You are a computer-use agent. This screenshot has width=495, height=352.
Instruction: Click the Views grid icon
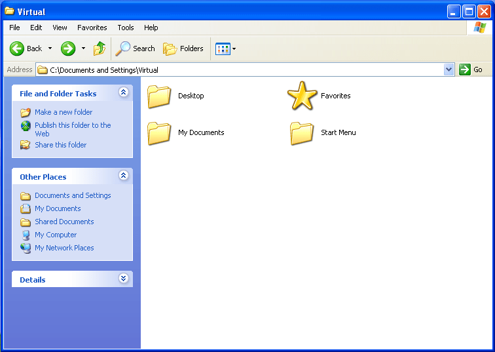tap(223, 49)
